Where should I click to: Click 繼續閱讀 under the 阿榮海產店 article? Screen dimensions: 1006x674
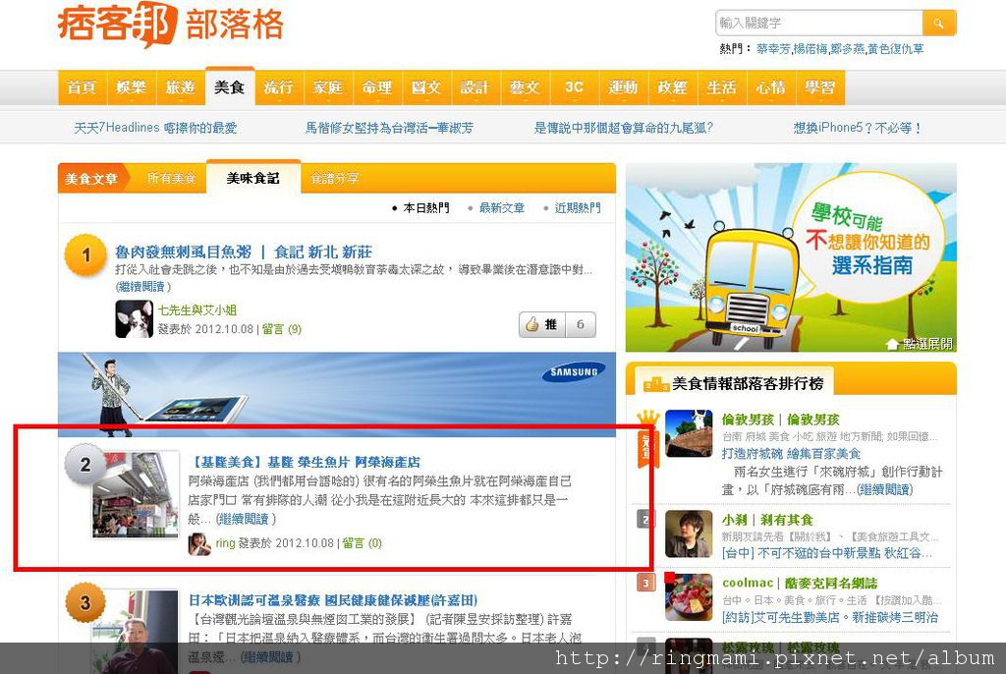click(246, 519)
